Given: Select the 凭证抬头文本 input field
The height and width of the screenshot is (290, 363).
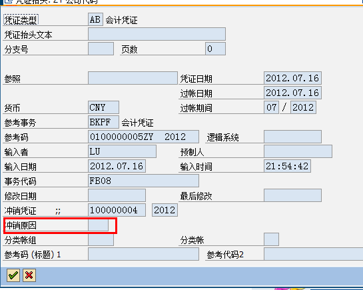Looking at the screenshot, I should [x=157, y=34].
